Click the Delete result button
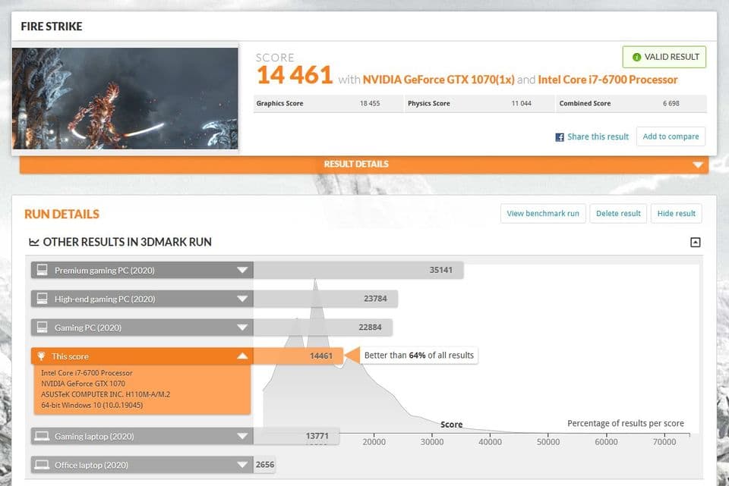Screen dimensions: 729x486 [x=618, y=214]
